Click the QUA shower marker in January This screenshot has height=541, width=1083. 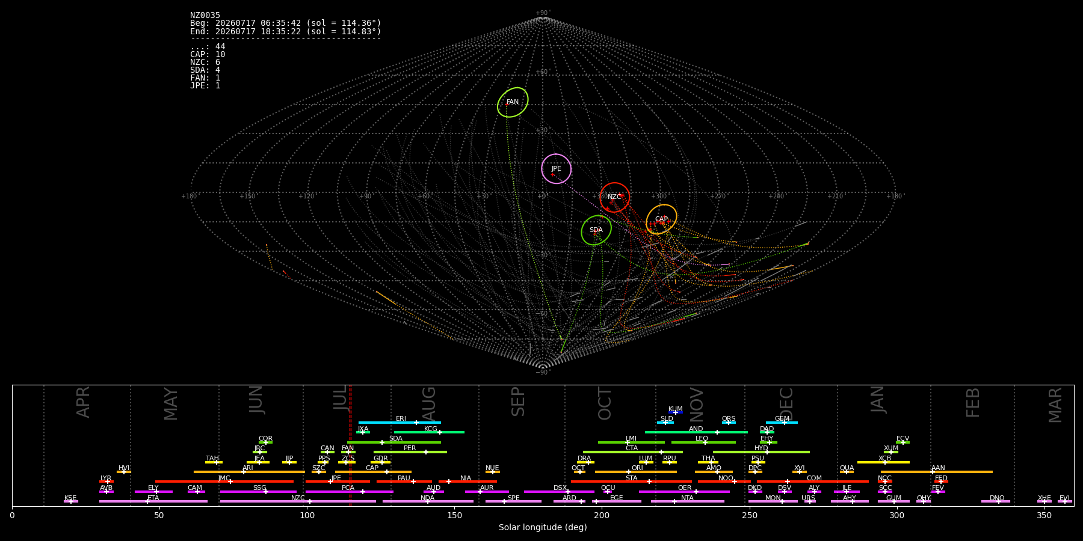point(847,472)
